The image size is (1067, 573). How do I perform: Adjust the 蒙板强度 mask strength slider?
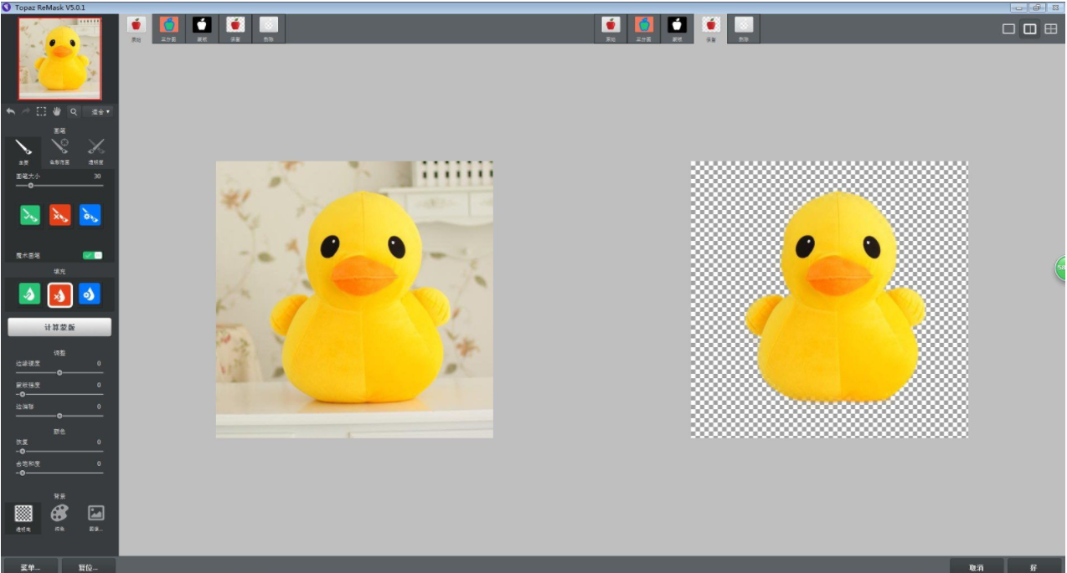click(59, 393)
